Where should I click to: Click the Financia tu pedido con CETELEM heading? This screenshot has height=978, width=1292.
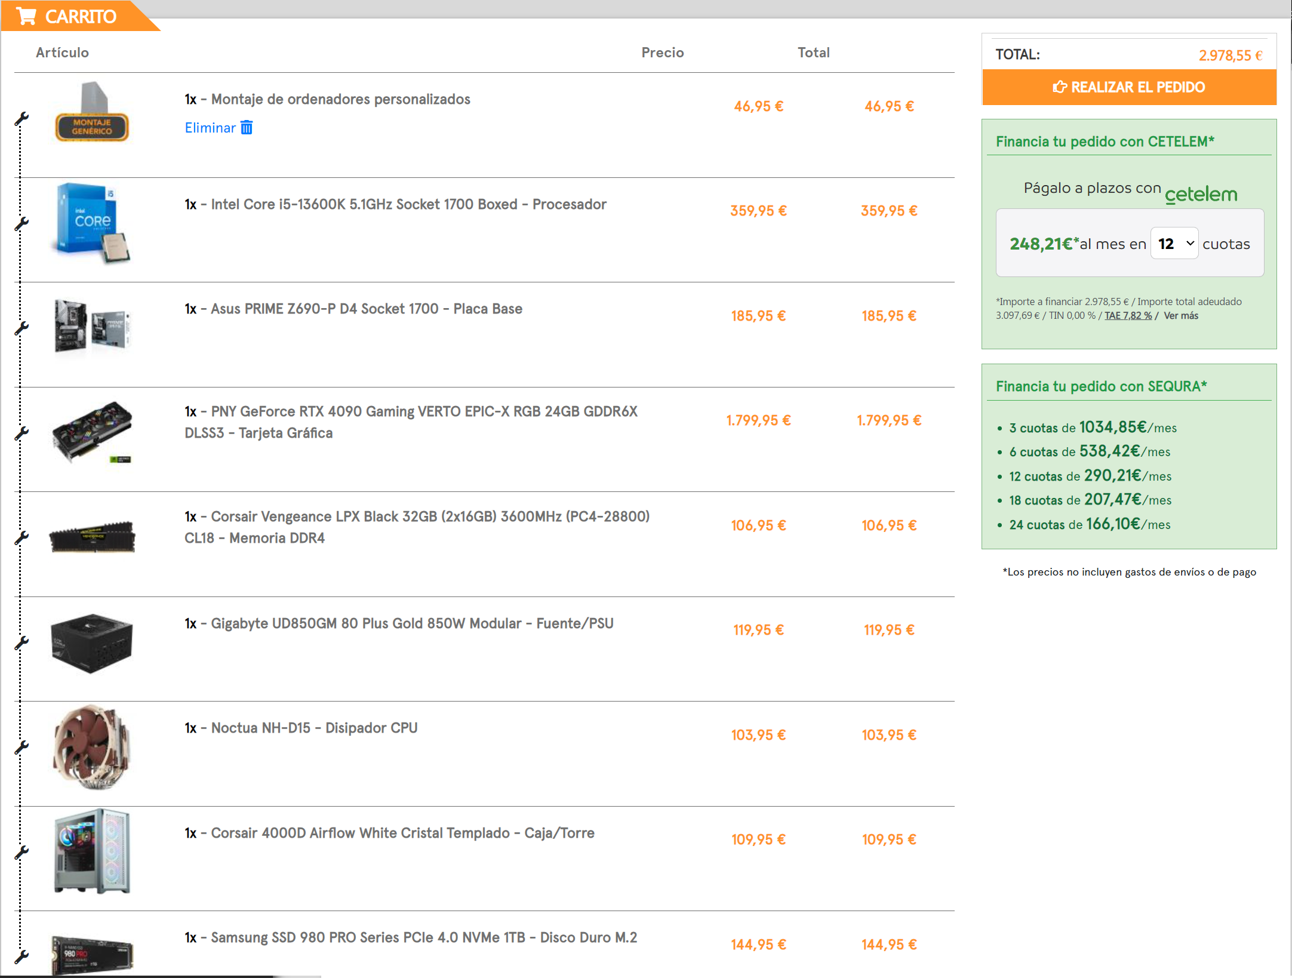1105,142
